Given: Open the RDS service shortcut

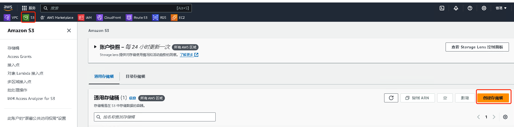Looking at the screenshot, I should click(x=159, y=18).
